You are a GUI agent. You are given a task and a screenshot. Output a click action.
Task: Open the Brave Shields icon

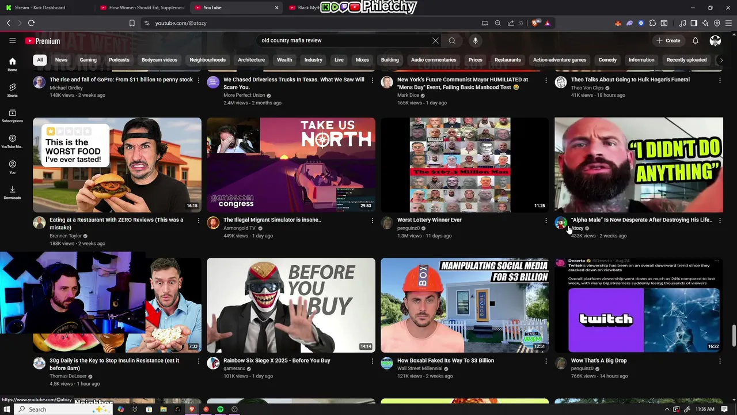535,23
